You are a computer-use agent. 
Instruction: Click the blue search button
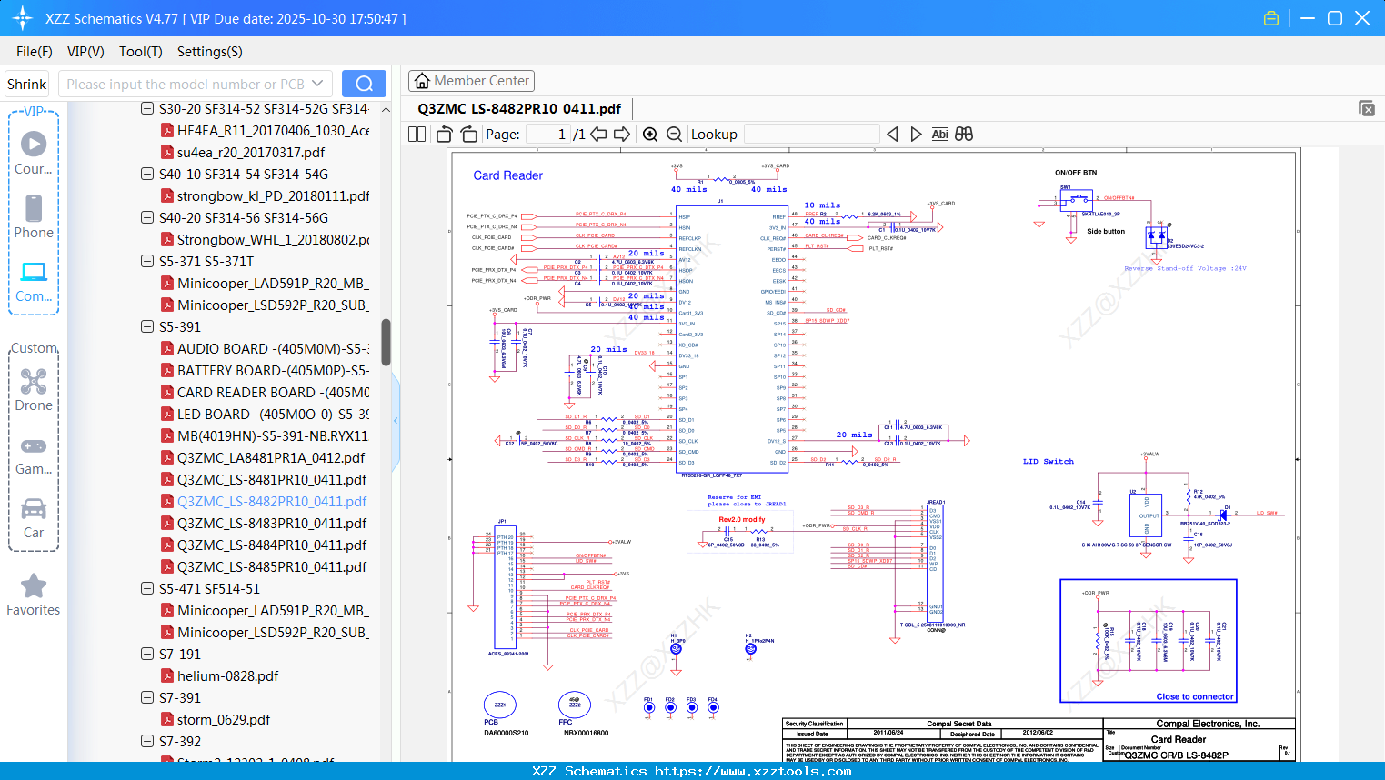tap(364, 84)
